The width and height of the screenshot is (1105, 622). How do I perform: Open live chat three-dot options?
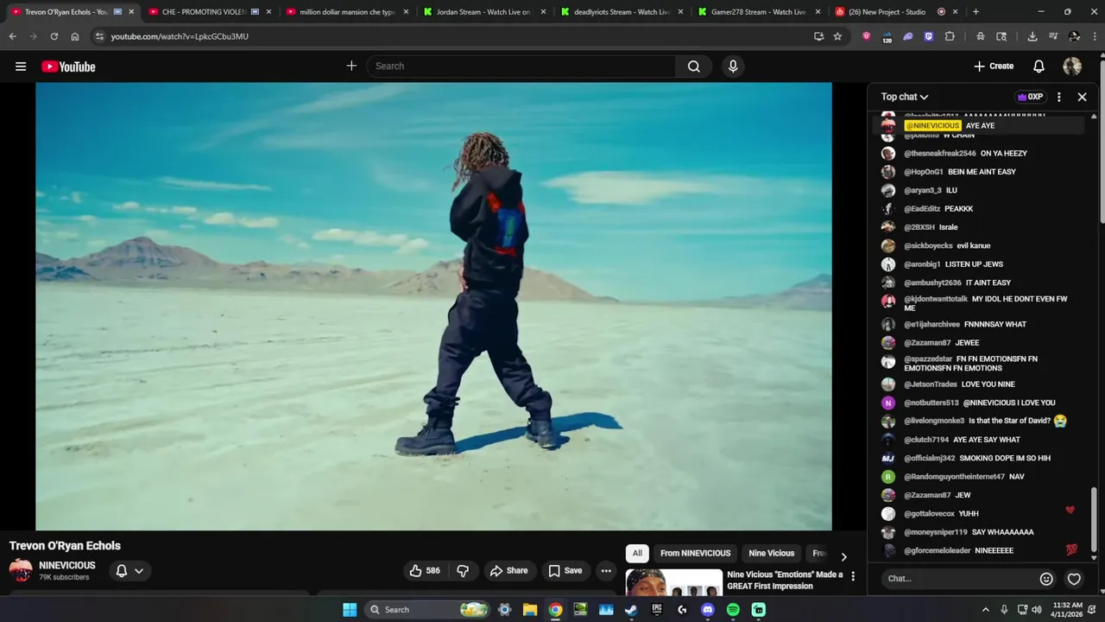point(1059,97)
